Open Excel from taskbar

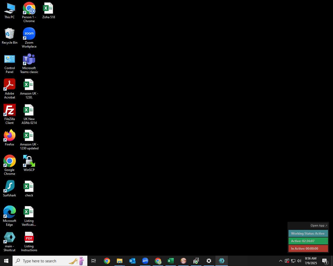coord(171,261)
